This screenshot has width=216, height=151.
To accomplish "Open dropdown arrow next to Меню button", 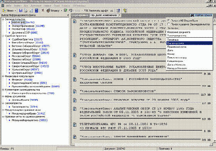I will click(15, 11).
